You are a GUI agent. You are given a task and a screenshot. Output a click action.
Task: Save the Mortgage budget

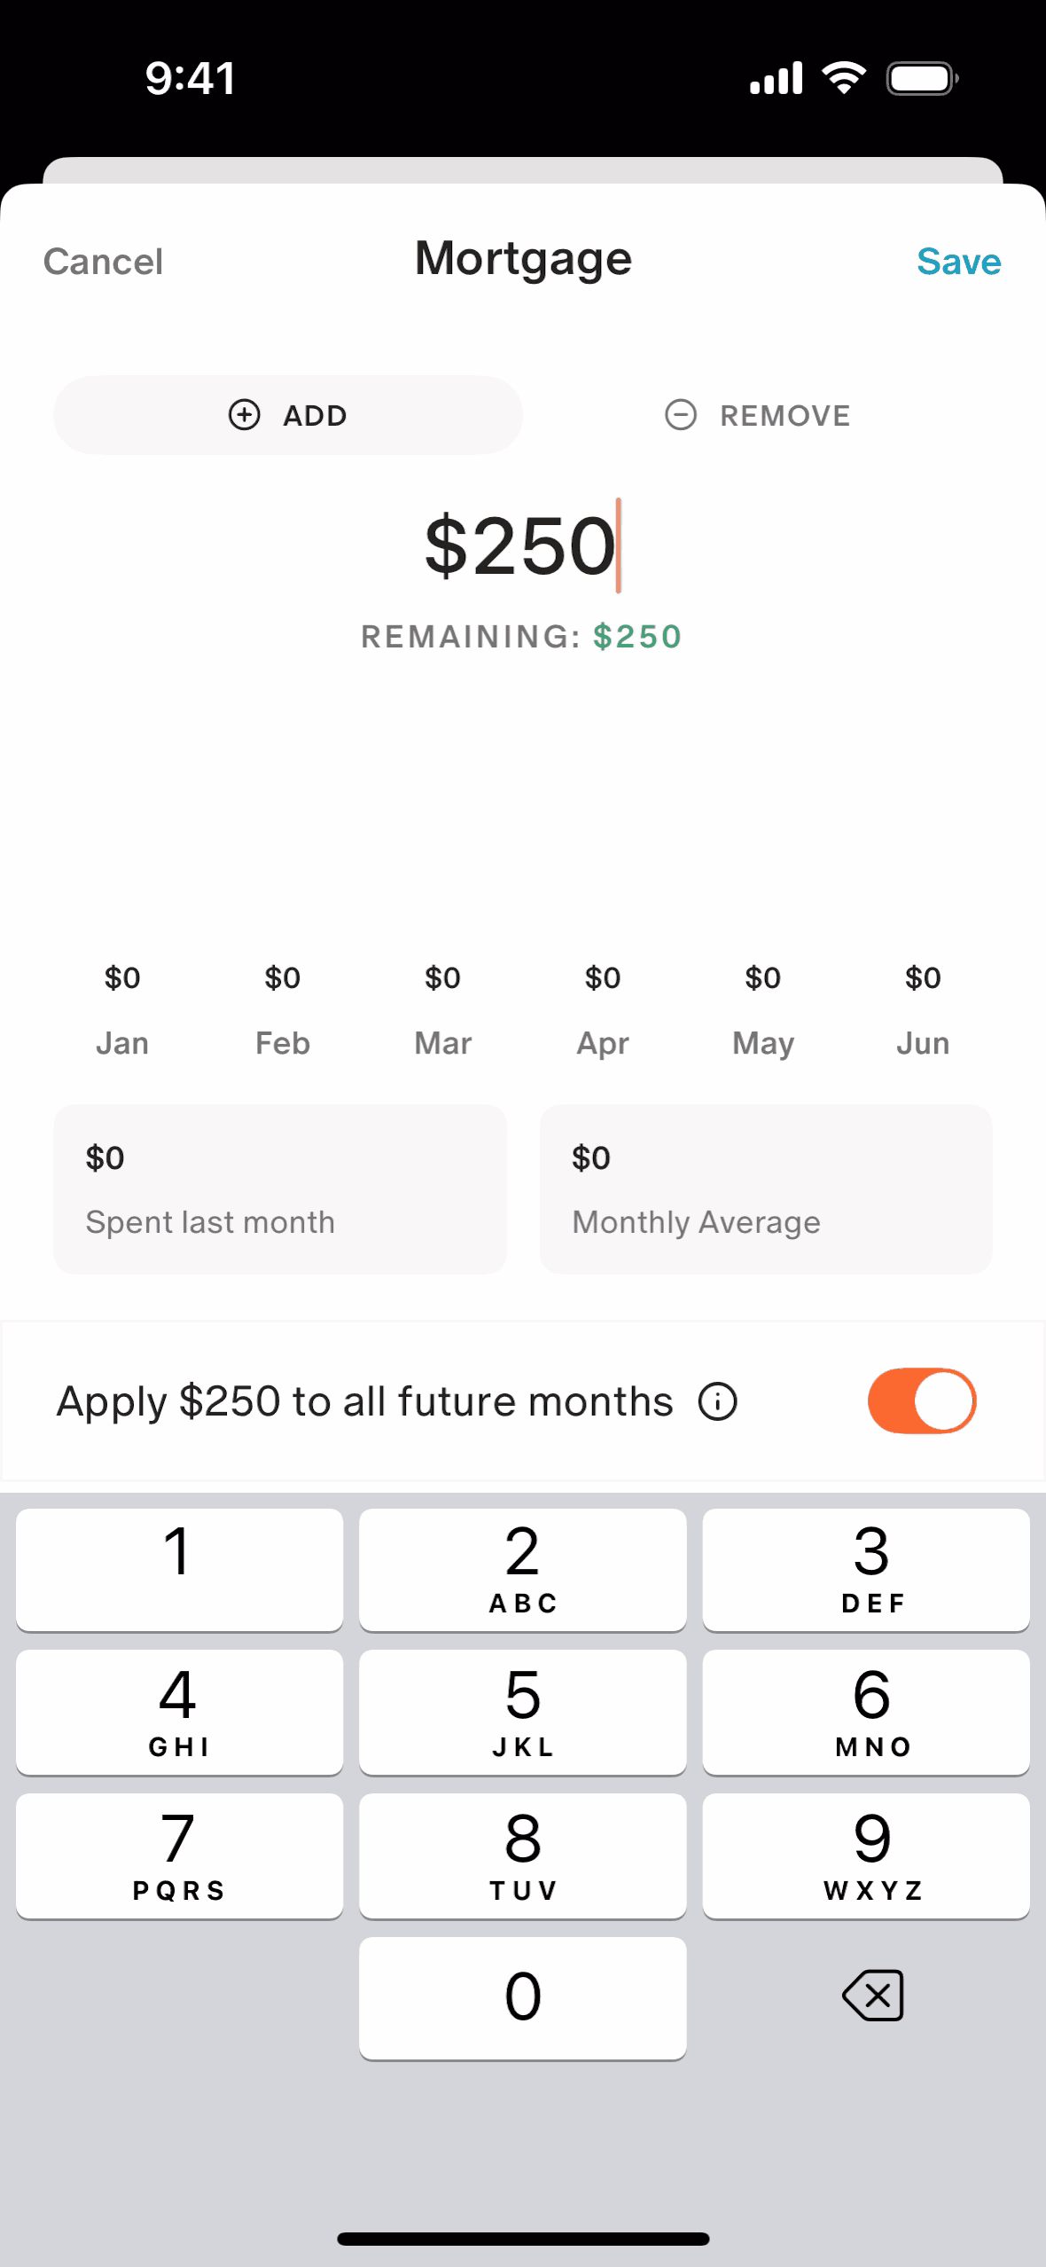tap(958, 262)
